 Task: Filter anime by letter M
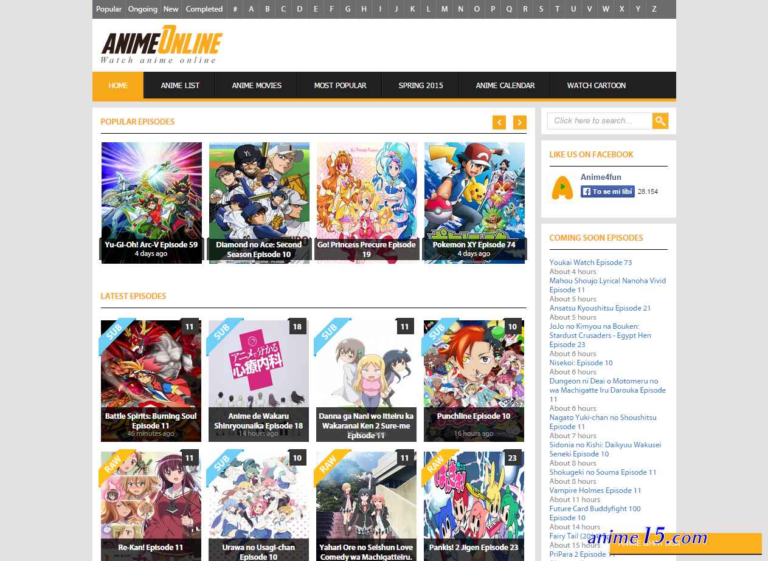[445, 9]
